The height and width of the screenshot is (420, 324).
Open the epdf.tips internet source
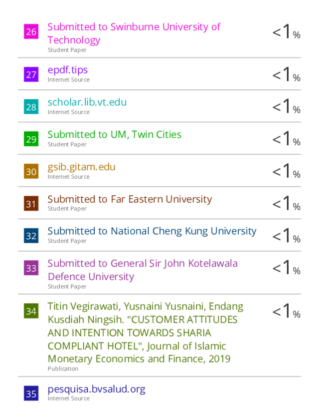pos(68,70)
